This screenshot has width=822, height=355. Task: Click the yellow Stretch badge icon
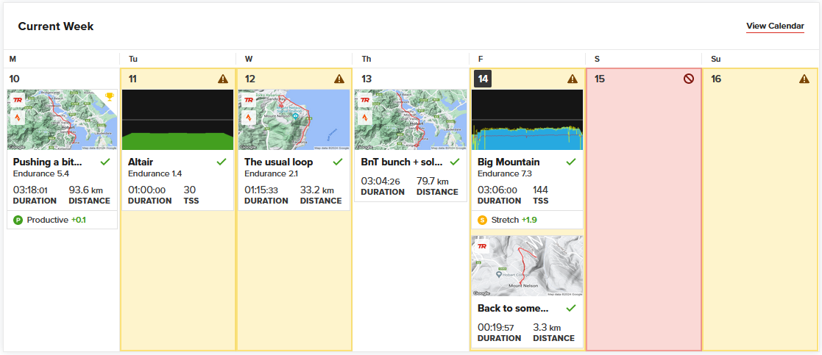[x=483, y=220]
